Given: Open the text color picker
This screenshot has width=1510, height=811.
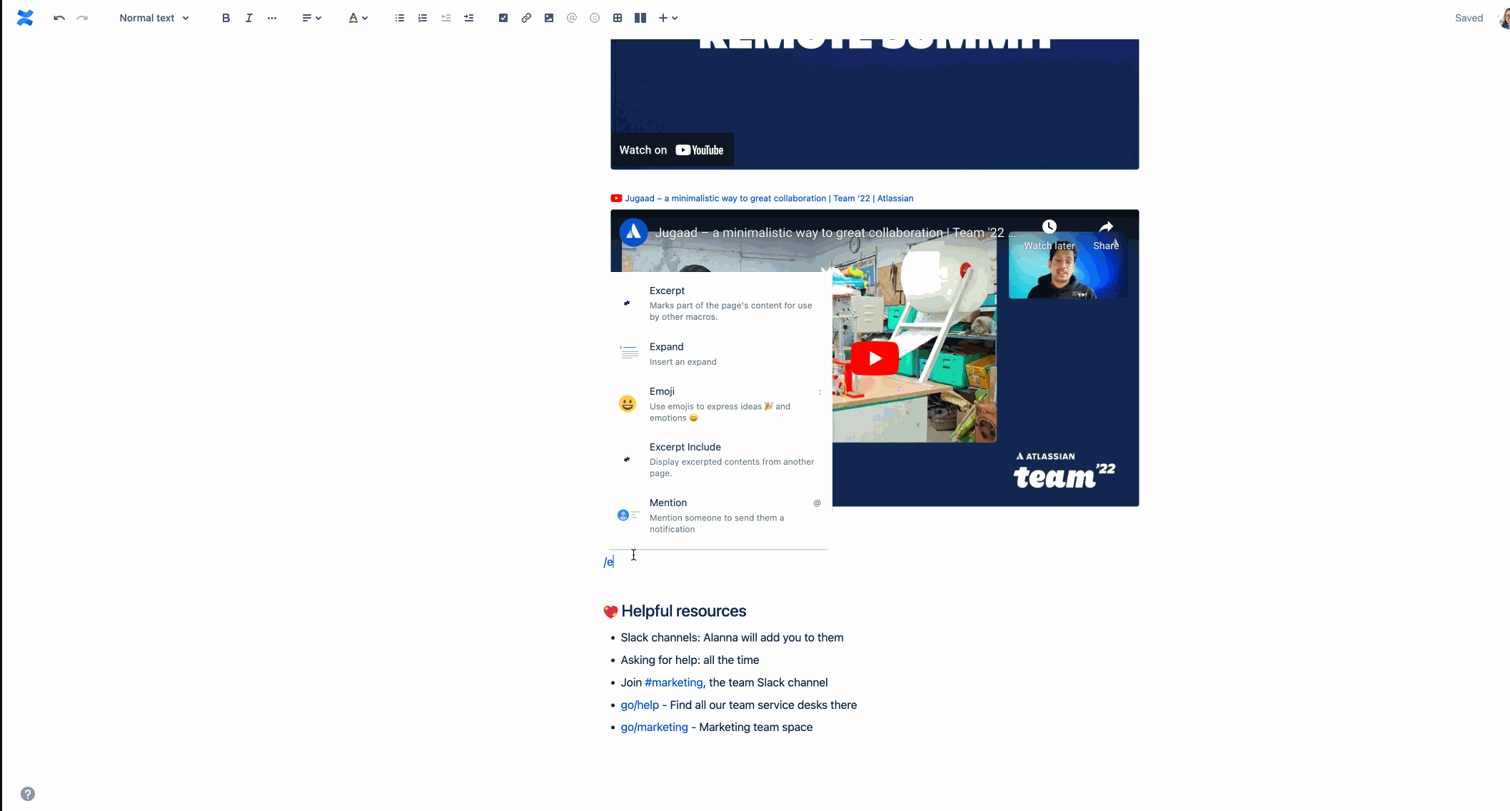Looking at the screenshot, I should [x=358, y=18].
